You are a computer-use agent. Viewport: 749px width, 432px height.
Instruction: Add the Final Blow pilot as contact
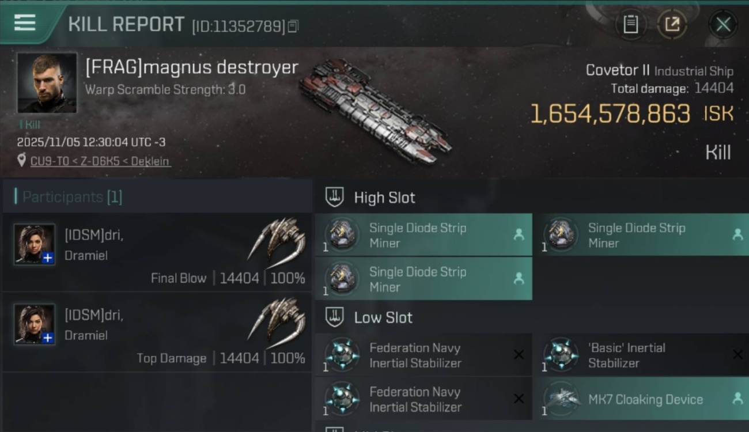pos(48,258)
